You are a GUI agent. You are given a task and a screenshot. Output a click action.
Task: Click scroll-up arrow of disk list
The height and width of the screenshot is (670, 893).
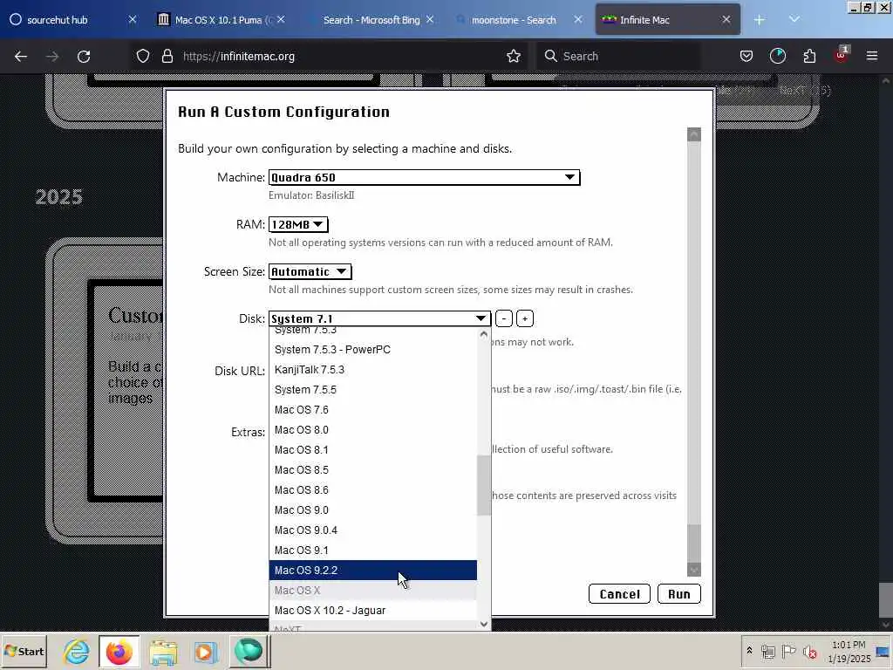click(483, 334)
